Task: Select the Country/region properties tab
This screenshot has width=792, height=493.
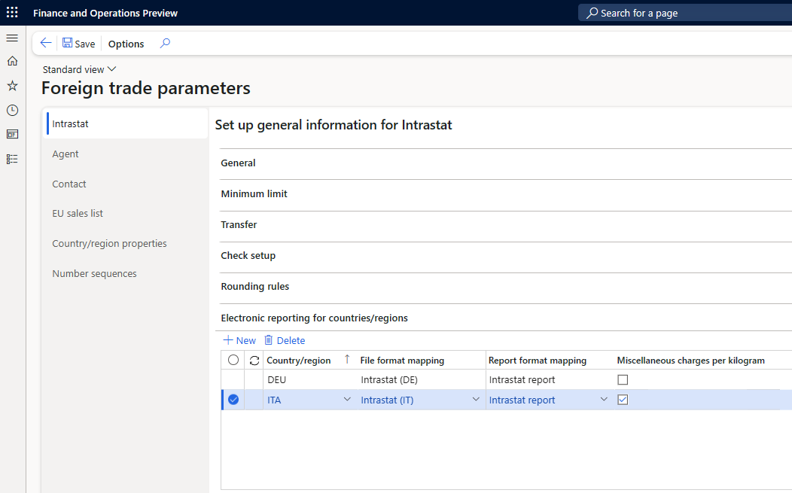Action: [126, 243]
